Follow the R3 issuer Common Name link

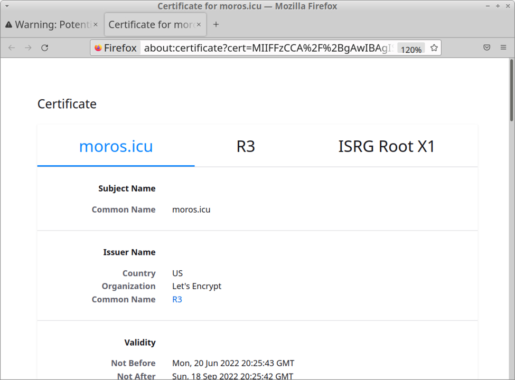click(177, 299)
